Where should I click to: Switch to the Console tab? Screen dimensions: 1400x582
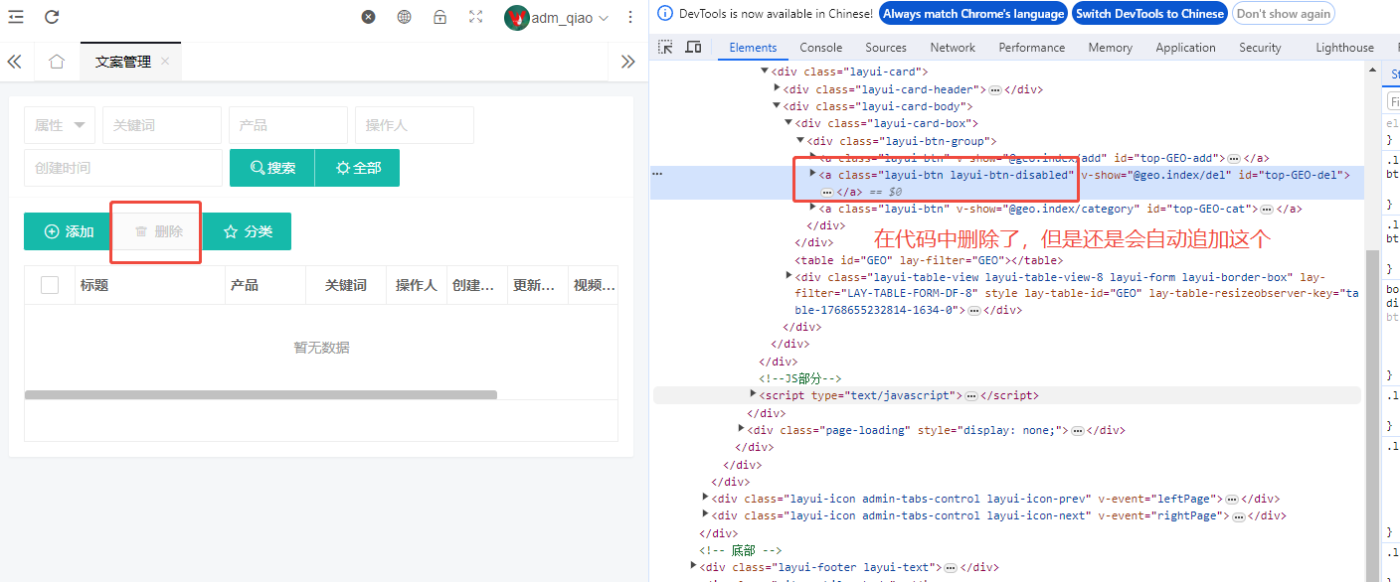click(x=820, y=48)
